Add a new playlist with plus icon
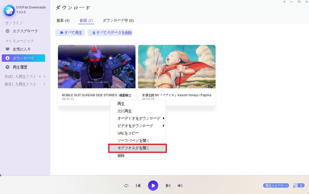The image size is (309, 194). point(40,76)
